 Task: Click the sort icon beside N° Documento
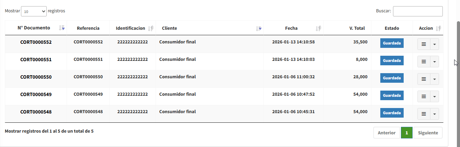click(x=62, y=28)
